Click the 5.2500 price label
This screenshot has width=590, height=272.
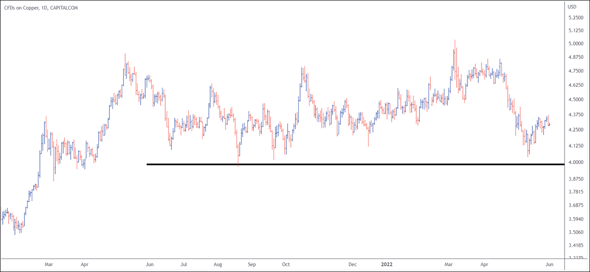tap(576, 18)
